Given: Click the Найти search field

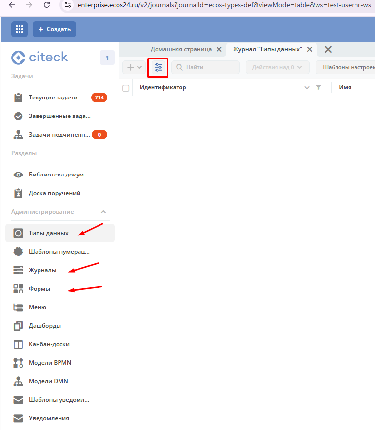Looking at the screenshot, I should tap(206, 67).
